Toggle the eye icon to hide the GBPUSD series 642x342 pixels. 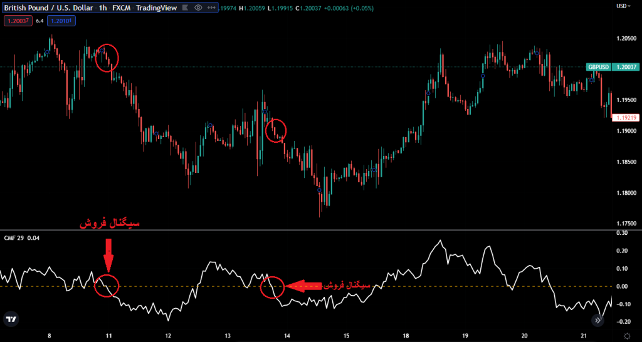(x=199, y=8)
